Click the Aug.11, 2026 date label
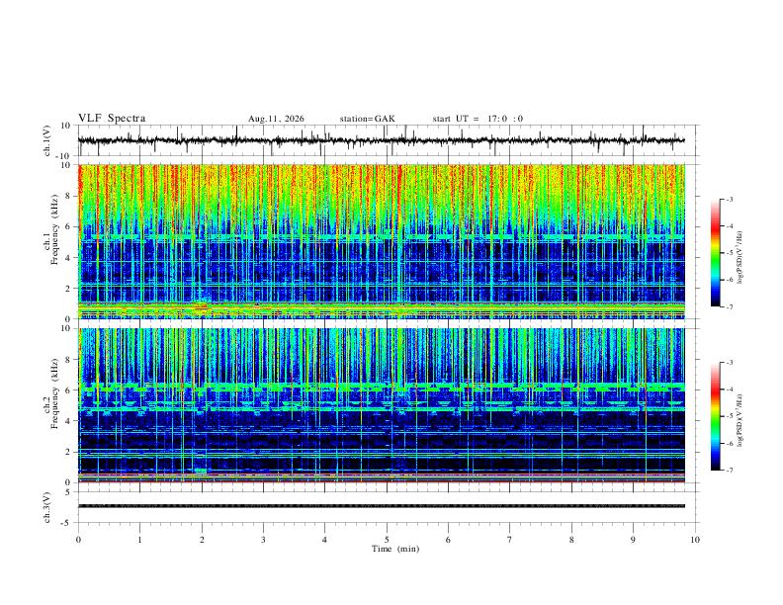 click(276, 119)
